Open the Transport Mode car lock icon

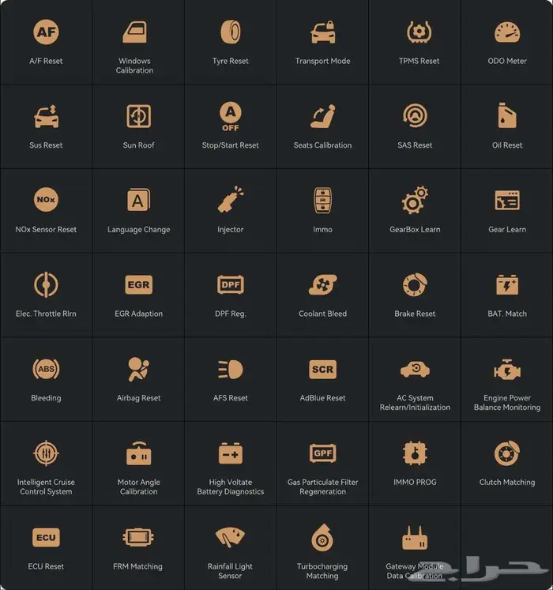(322, 32)
